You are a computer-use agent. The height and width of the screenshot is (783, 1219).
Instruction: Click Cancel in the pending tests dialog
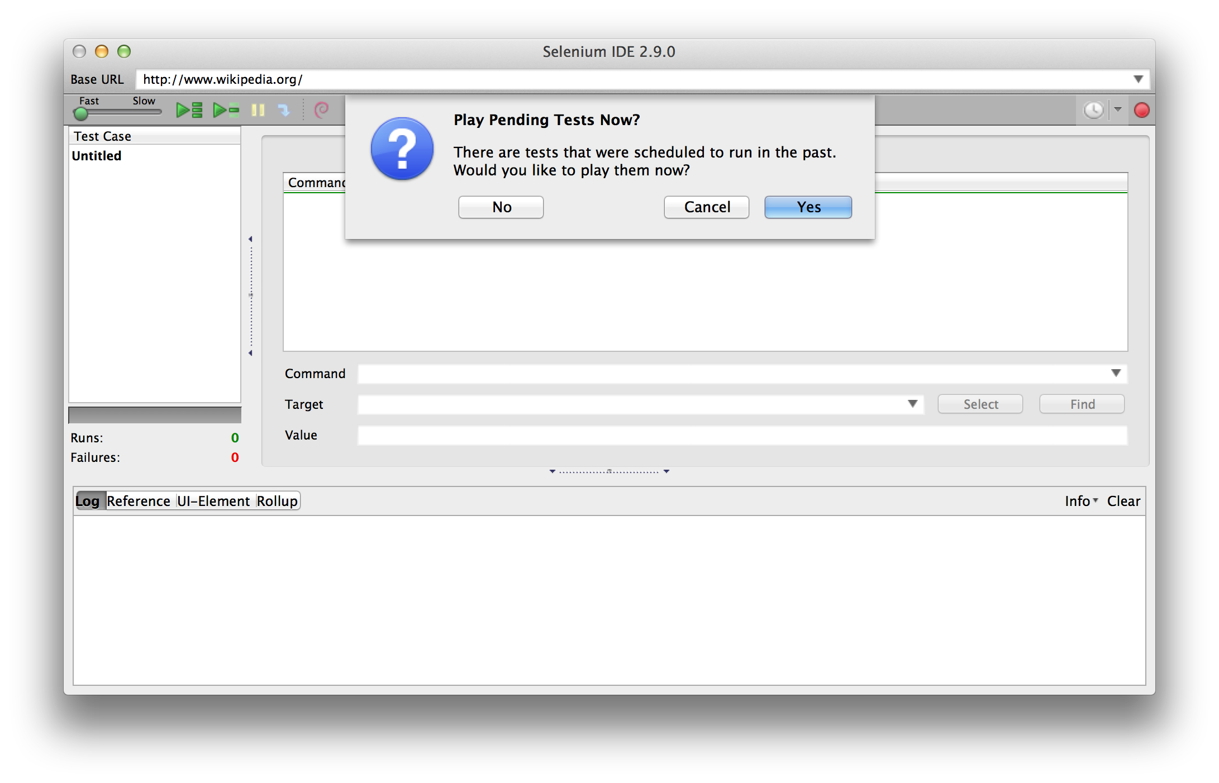[707, 207]
